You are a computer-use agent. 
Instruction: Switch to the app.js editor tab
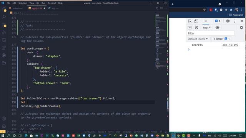click(x=37, y=8)
